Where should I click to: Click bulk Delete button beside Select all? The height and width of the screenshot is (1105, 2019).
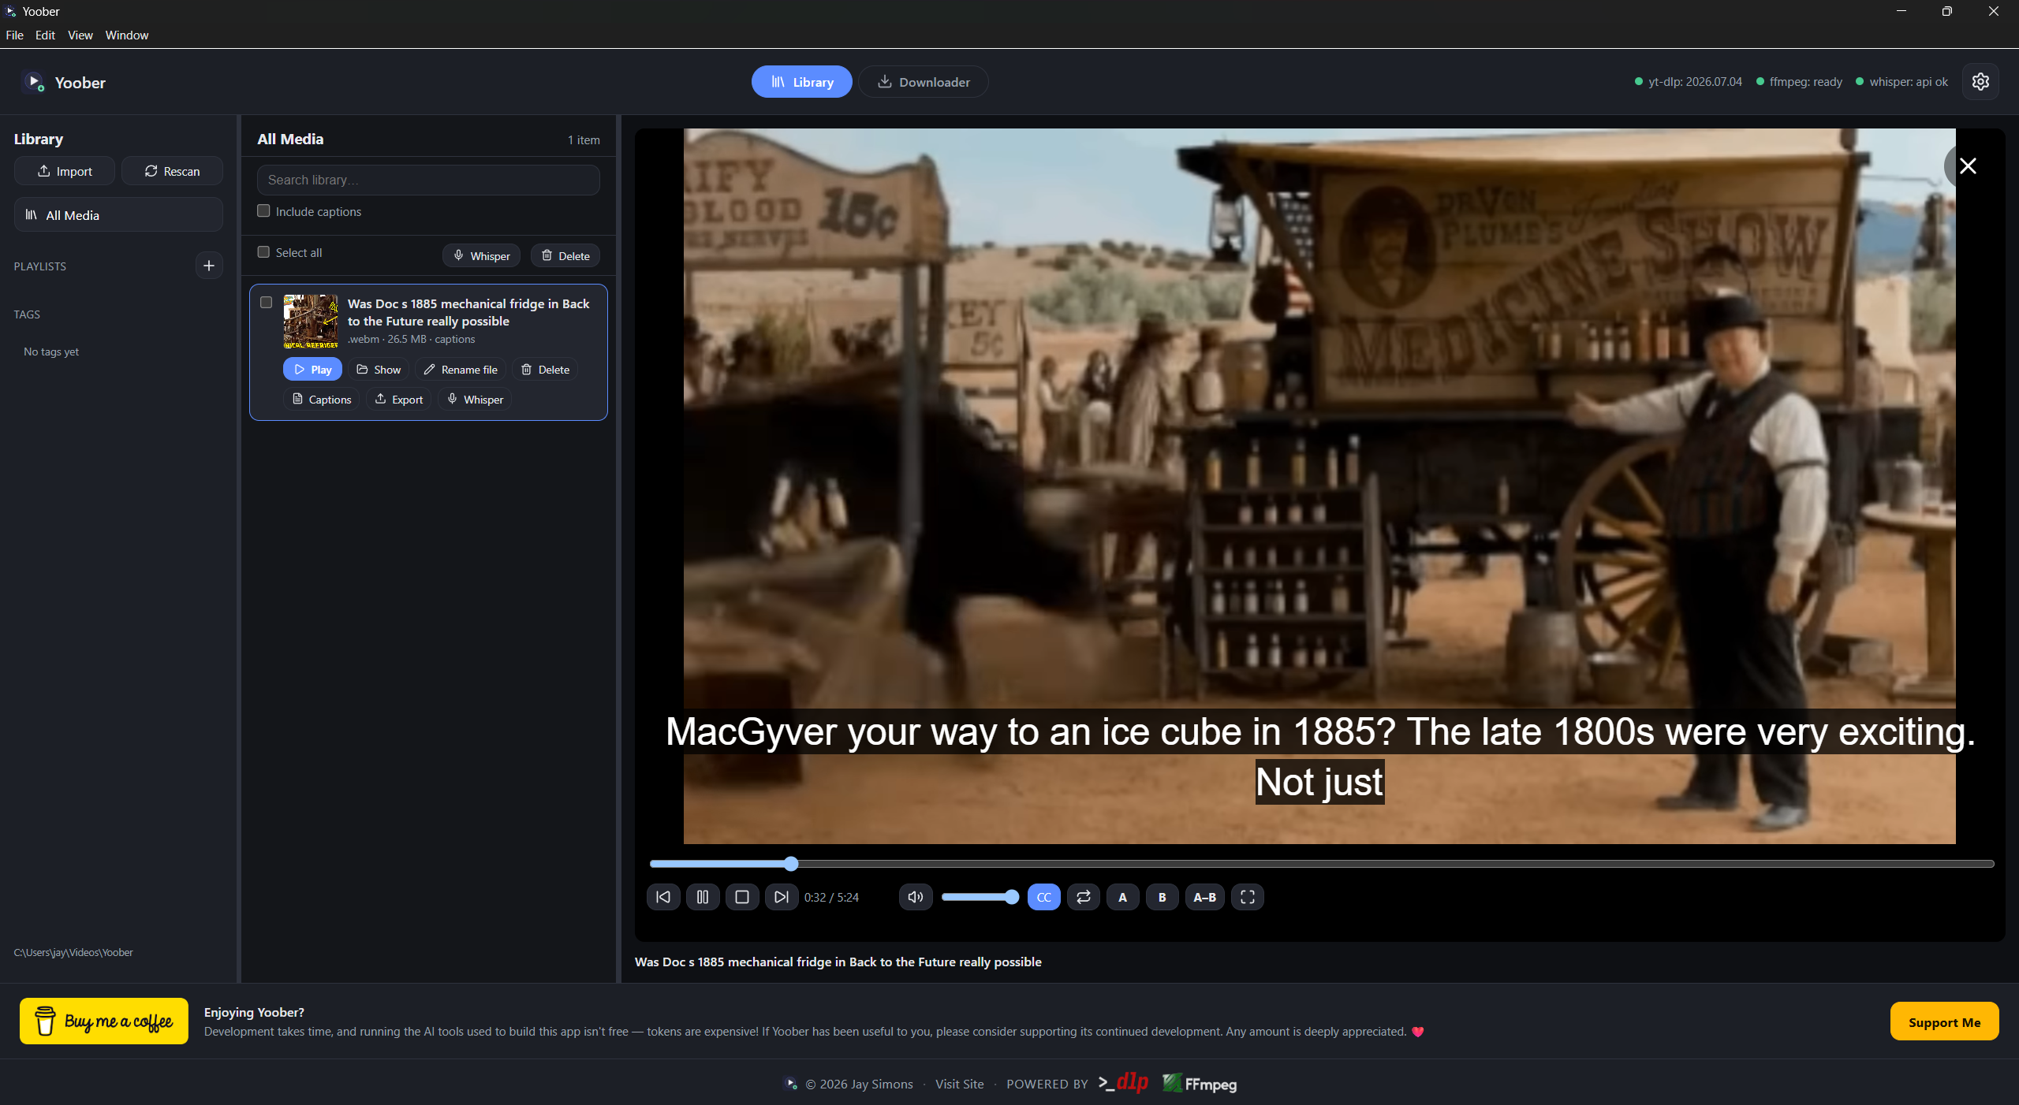pyautogui.click(x=565, y=256)
